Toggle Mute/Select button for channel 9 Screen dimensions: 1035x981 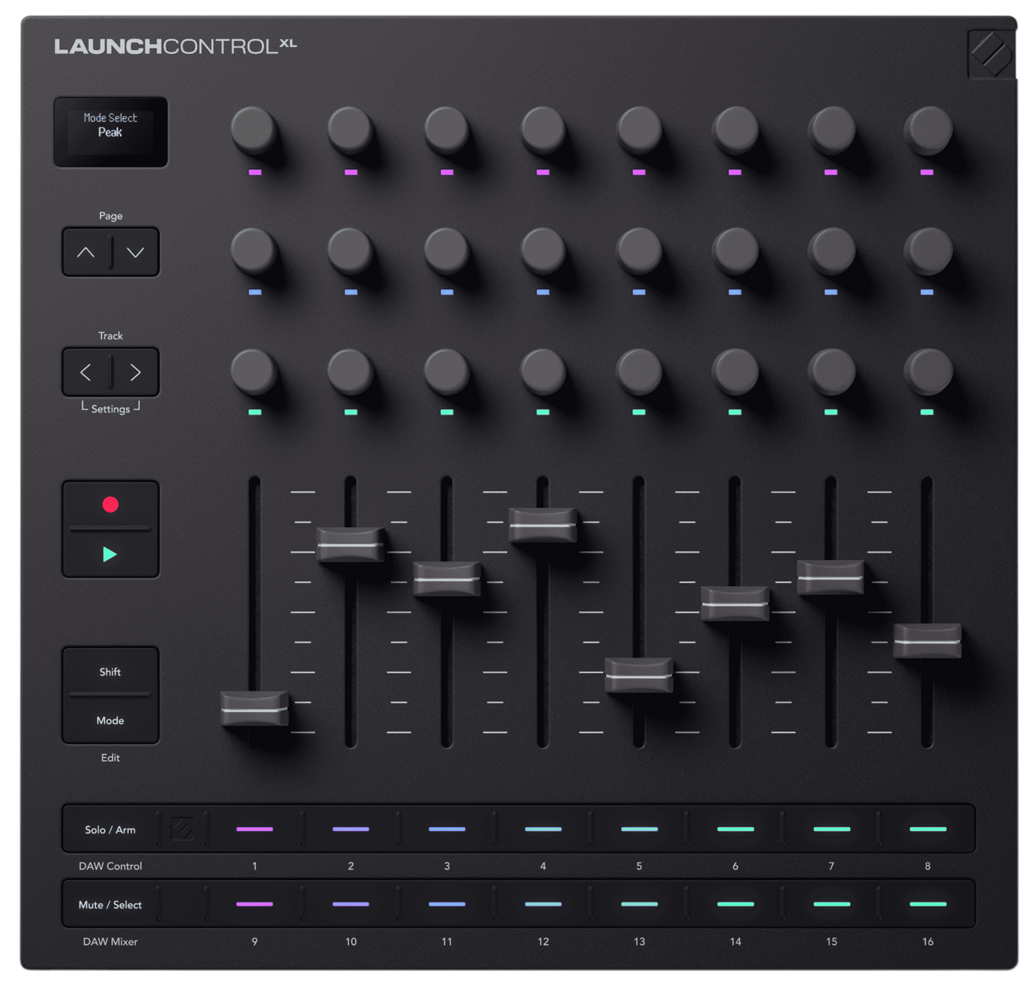[x=254, y=904]
